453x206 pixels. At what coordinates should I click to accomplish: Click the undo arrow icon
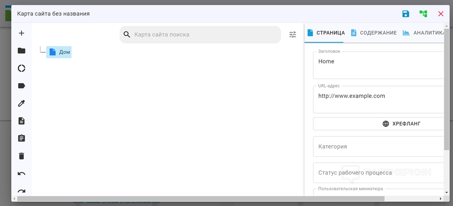21,174
